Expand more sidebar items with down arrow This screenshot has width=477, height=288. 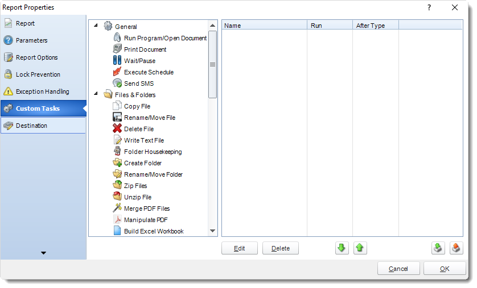[x=43, y=253]
